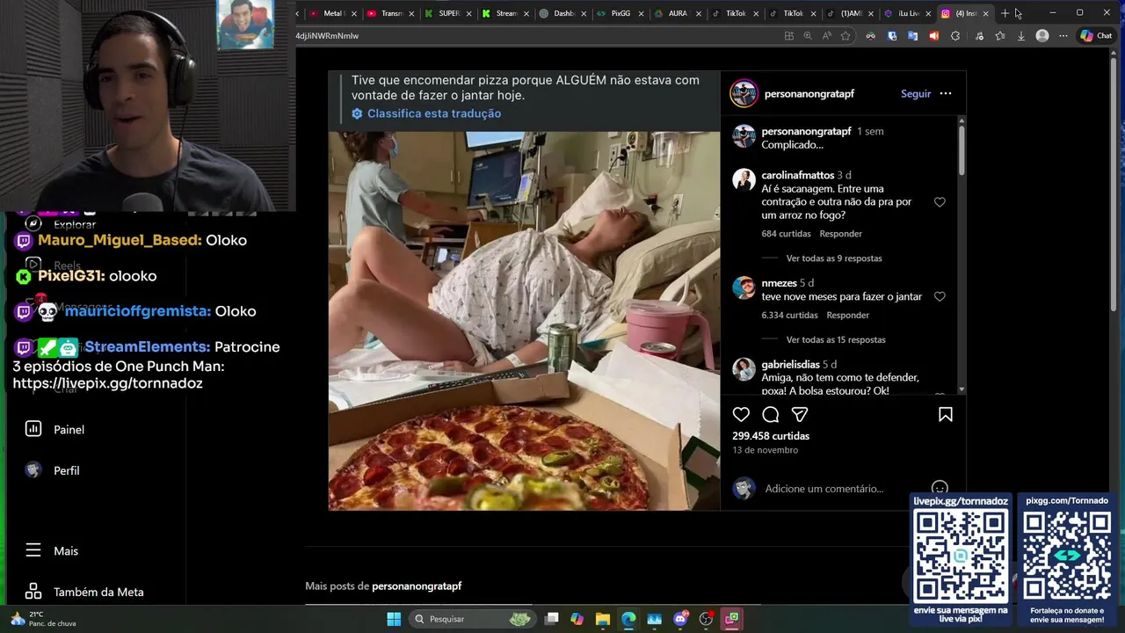Open personanongratapf link under Mais posts
The image size is (1125, 633).
coord(417,586)
